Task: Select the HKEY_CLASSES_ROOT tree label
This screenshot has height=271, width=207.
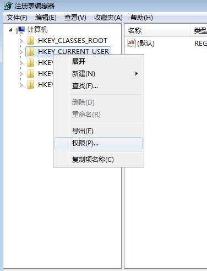Action: [x=73, y=41]
